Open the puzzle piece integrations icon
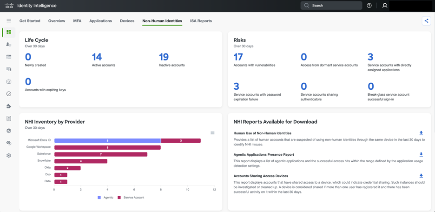Image resolution: width=435 pixels, height=212 pixels. [8, 106]
